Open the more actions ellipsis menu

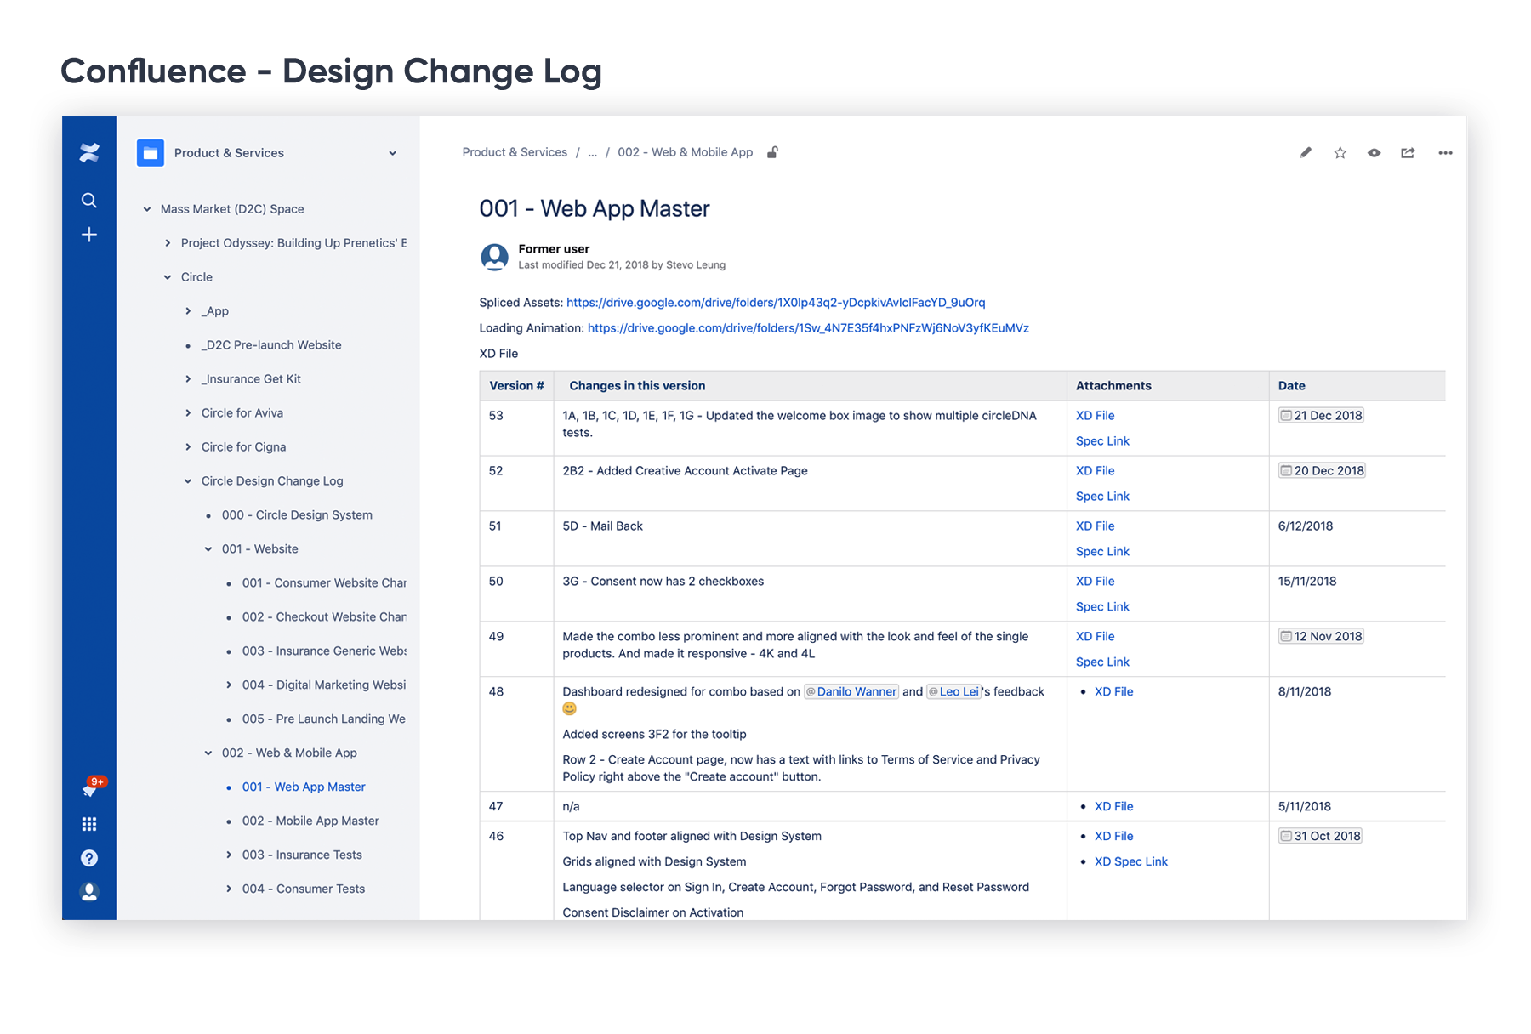point(1445,153)
